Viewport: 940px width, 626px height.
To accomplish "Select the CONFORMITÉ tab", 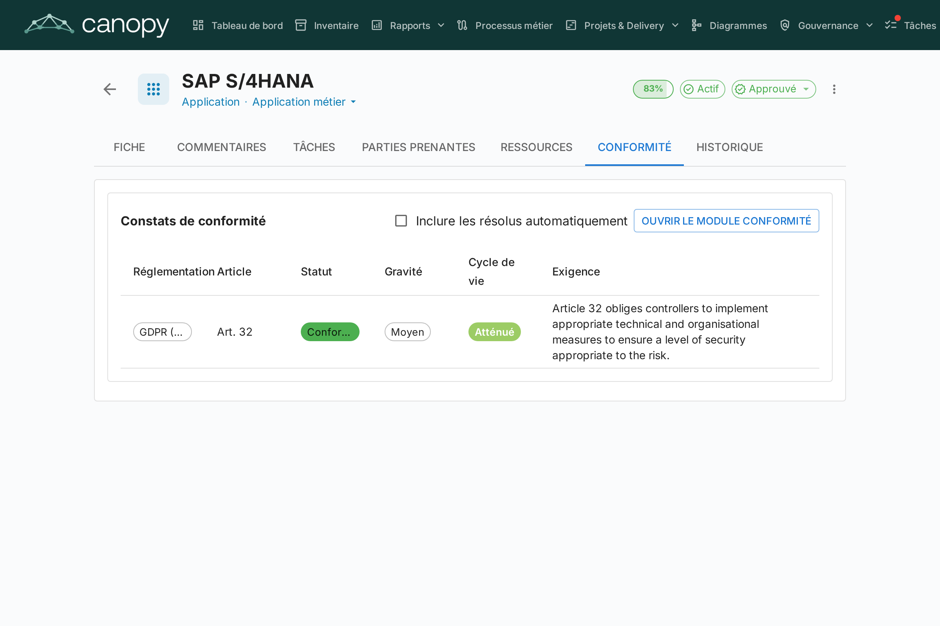I will click(x=634, y=148).
